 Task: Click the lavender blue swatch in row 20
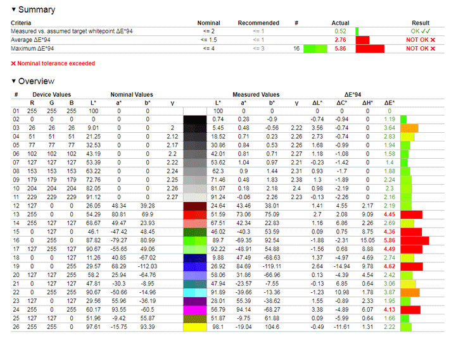coord(195,275)
